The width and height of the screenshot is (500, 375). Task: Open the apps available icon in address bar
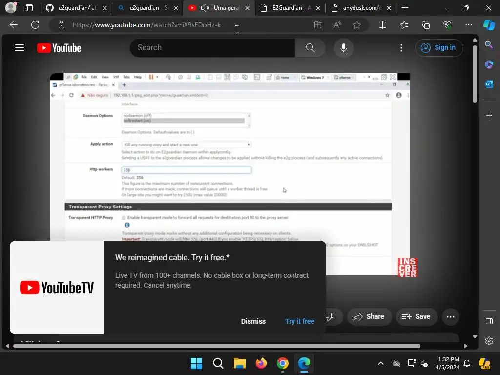point(317,25)
